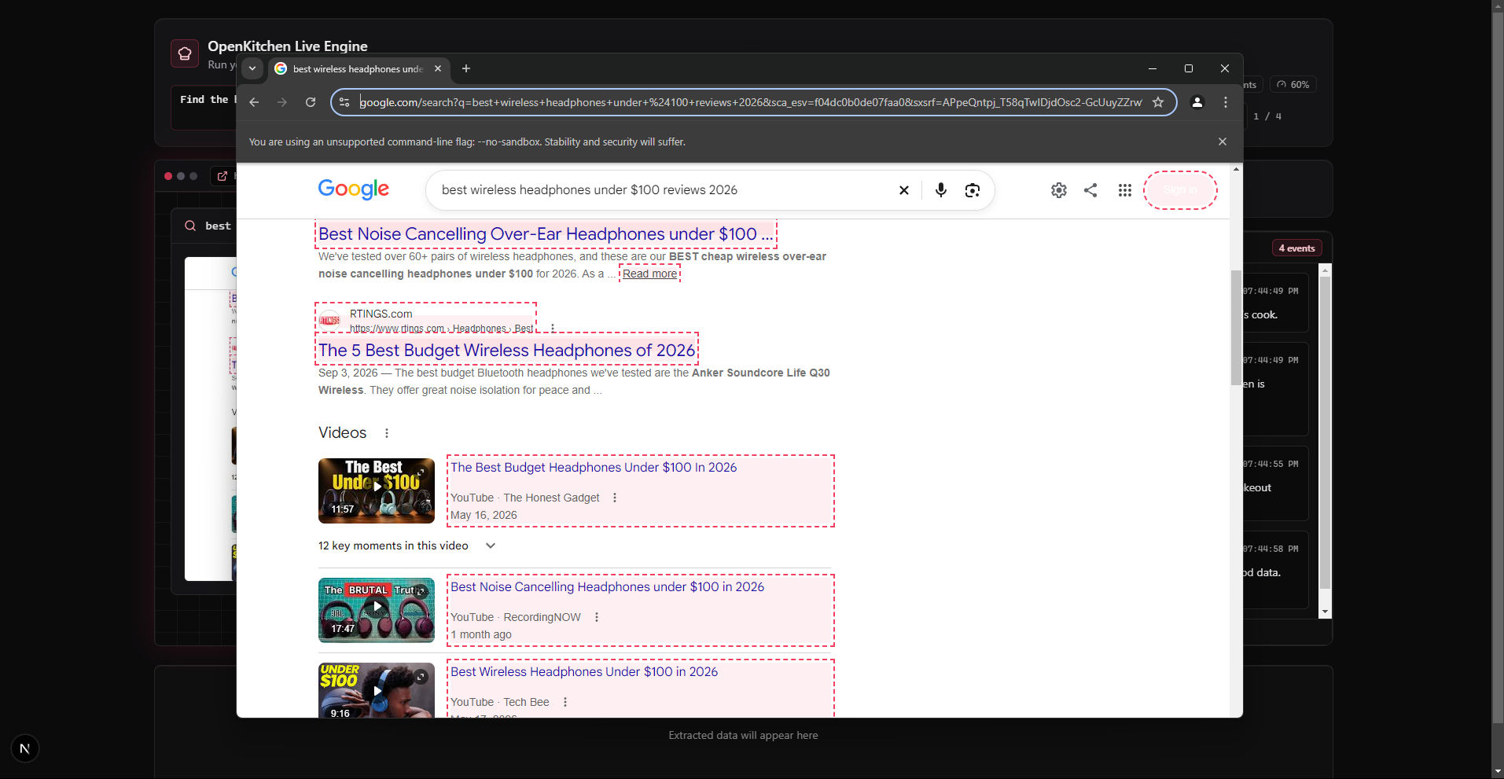The width and height of the screenshot is (1504, 779).
Task: Open the Google apps grid
Action: [x=1125, y=190]
